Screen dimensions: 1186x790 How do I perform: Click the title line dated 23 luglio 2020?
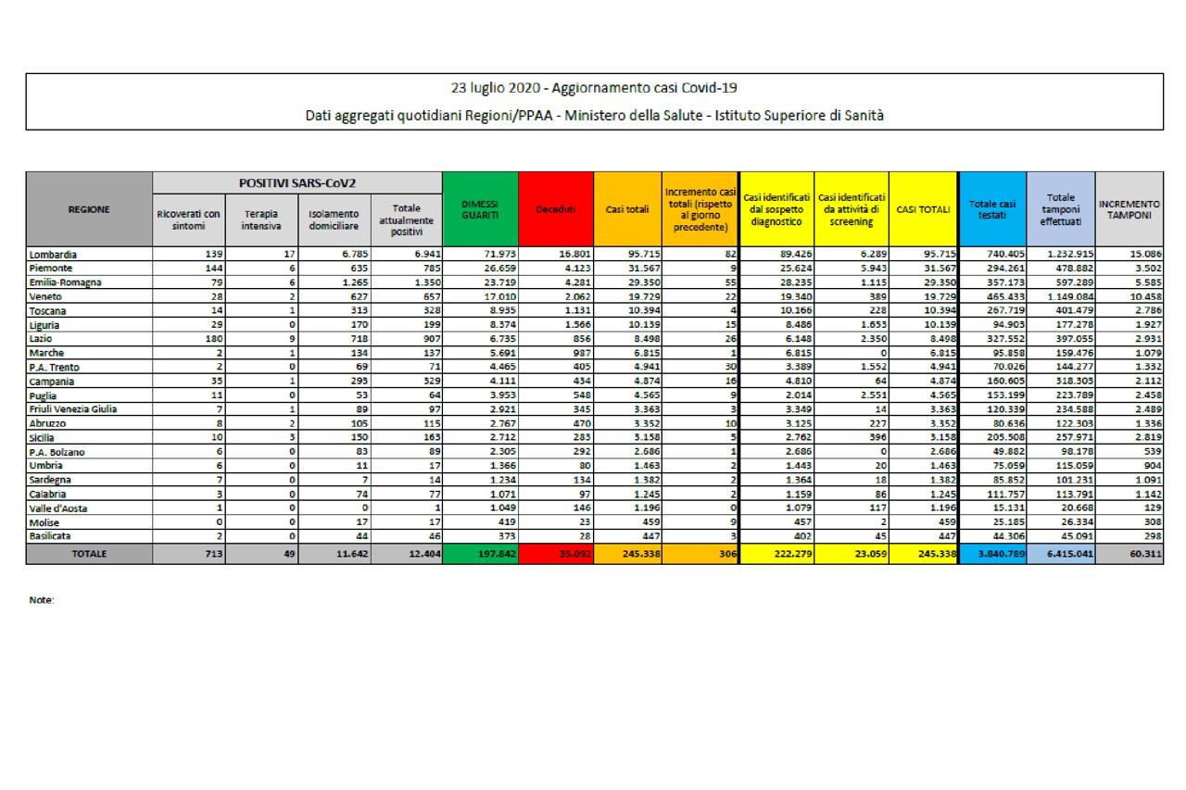pyautogui.click(x=595, y=89)
